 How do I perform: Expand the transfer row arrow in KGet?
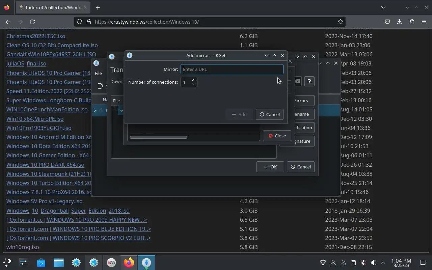tap(95, 110)
